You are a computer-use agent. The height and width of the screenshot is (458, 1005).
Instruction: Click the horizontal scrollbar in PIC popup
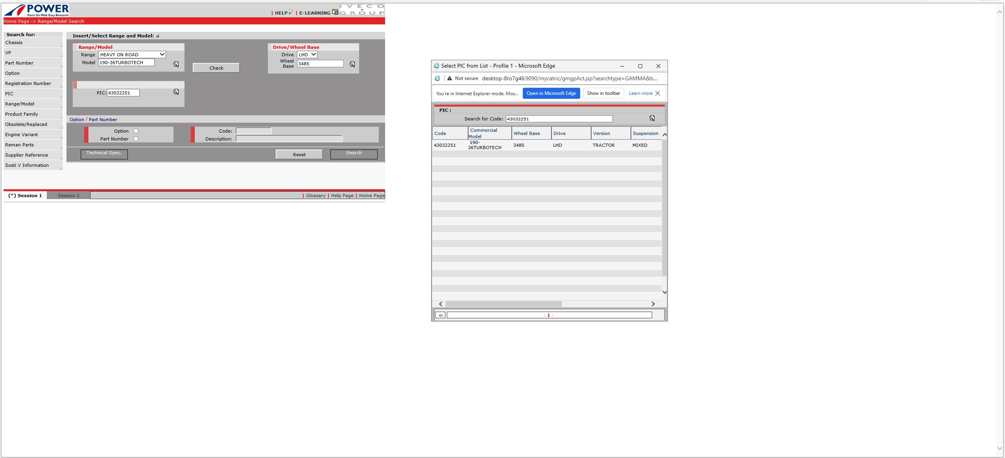pyautogui.click(x=504, y=304)
